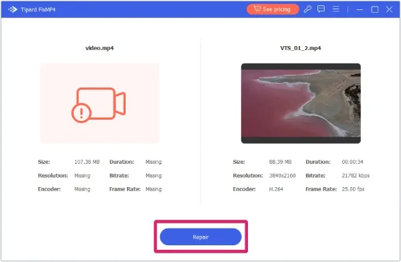Screen dimensions: 401x262
Task: Maximize the application window
Action: pos(375,9)
